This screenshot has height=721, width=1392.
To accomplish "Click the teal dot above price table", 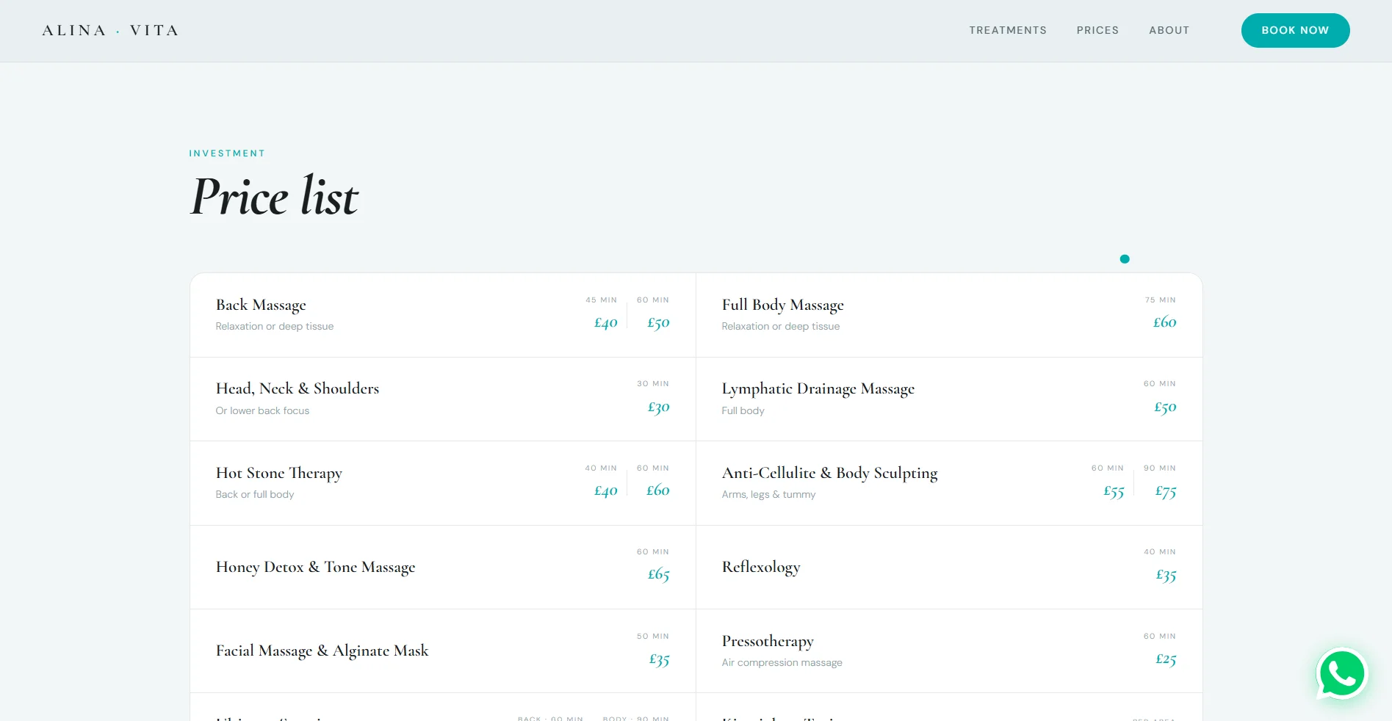I will click(x=1124, y=259).
